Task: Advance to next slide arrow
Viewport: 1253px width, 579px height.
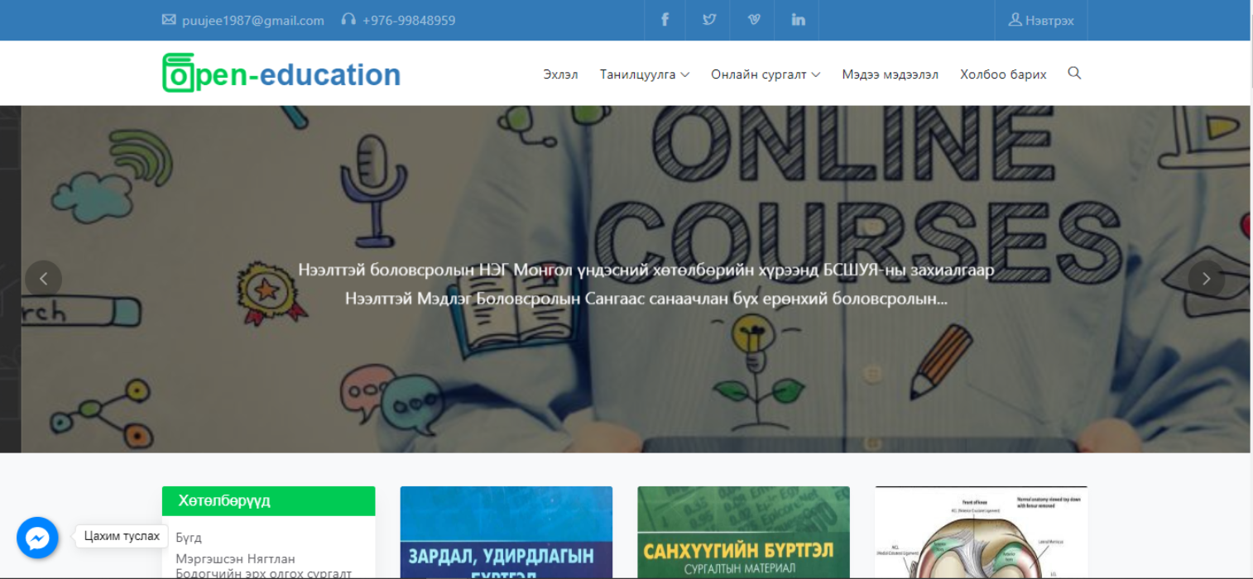Action: [x=1207, y=279]
